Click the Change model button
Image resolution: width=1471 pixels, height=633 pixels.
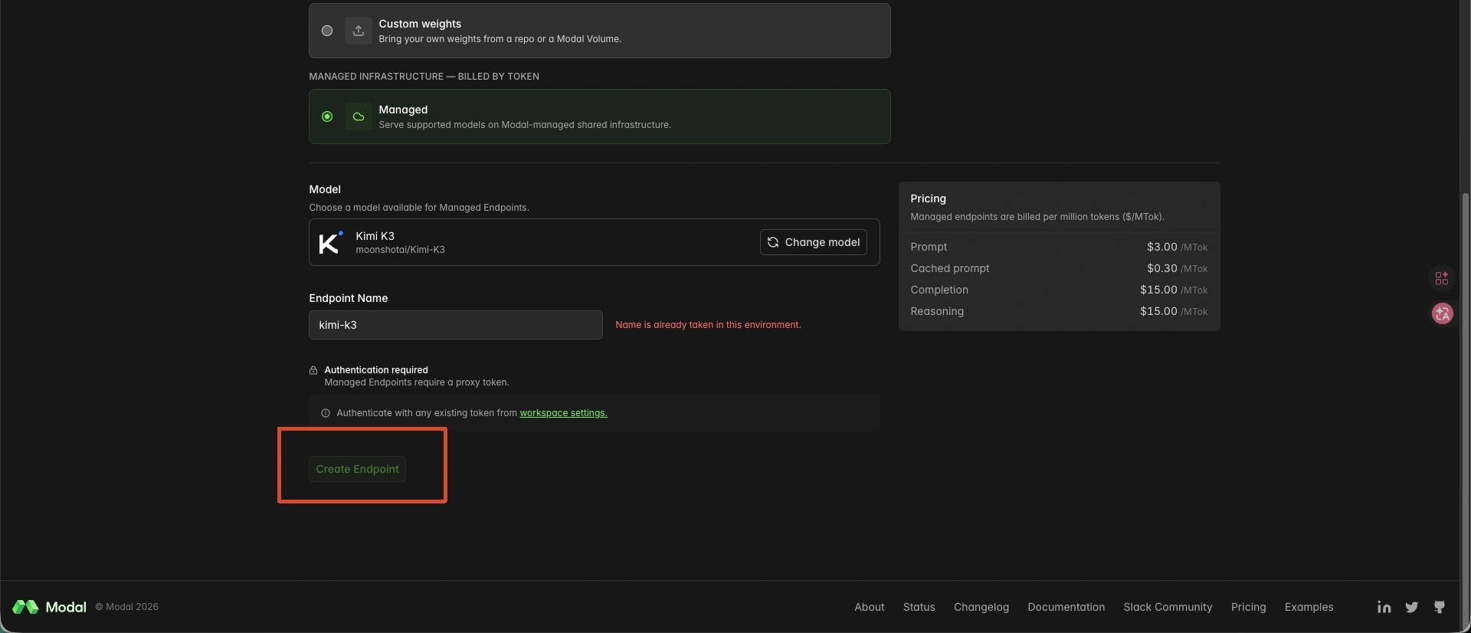click(813, 242)
